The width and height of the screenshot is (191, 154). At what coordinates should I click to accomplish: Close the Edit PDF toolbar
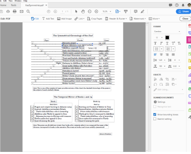185,19
